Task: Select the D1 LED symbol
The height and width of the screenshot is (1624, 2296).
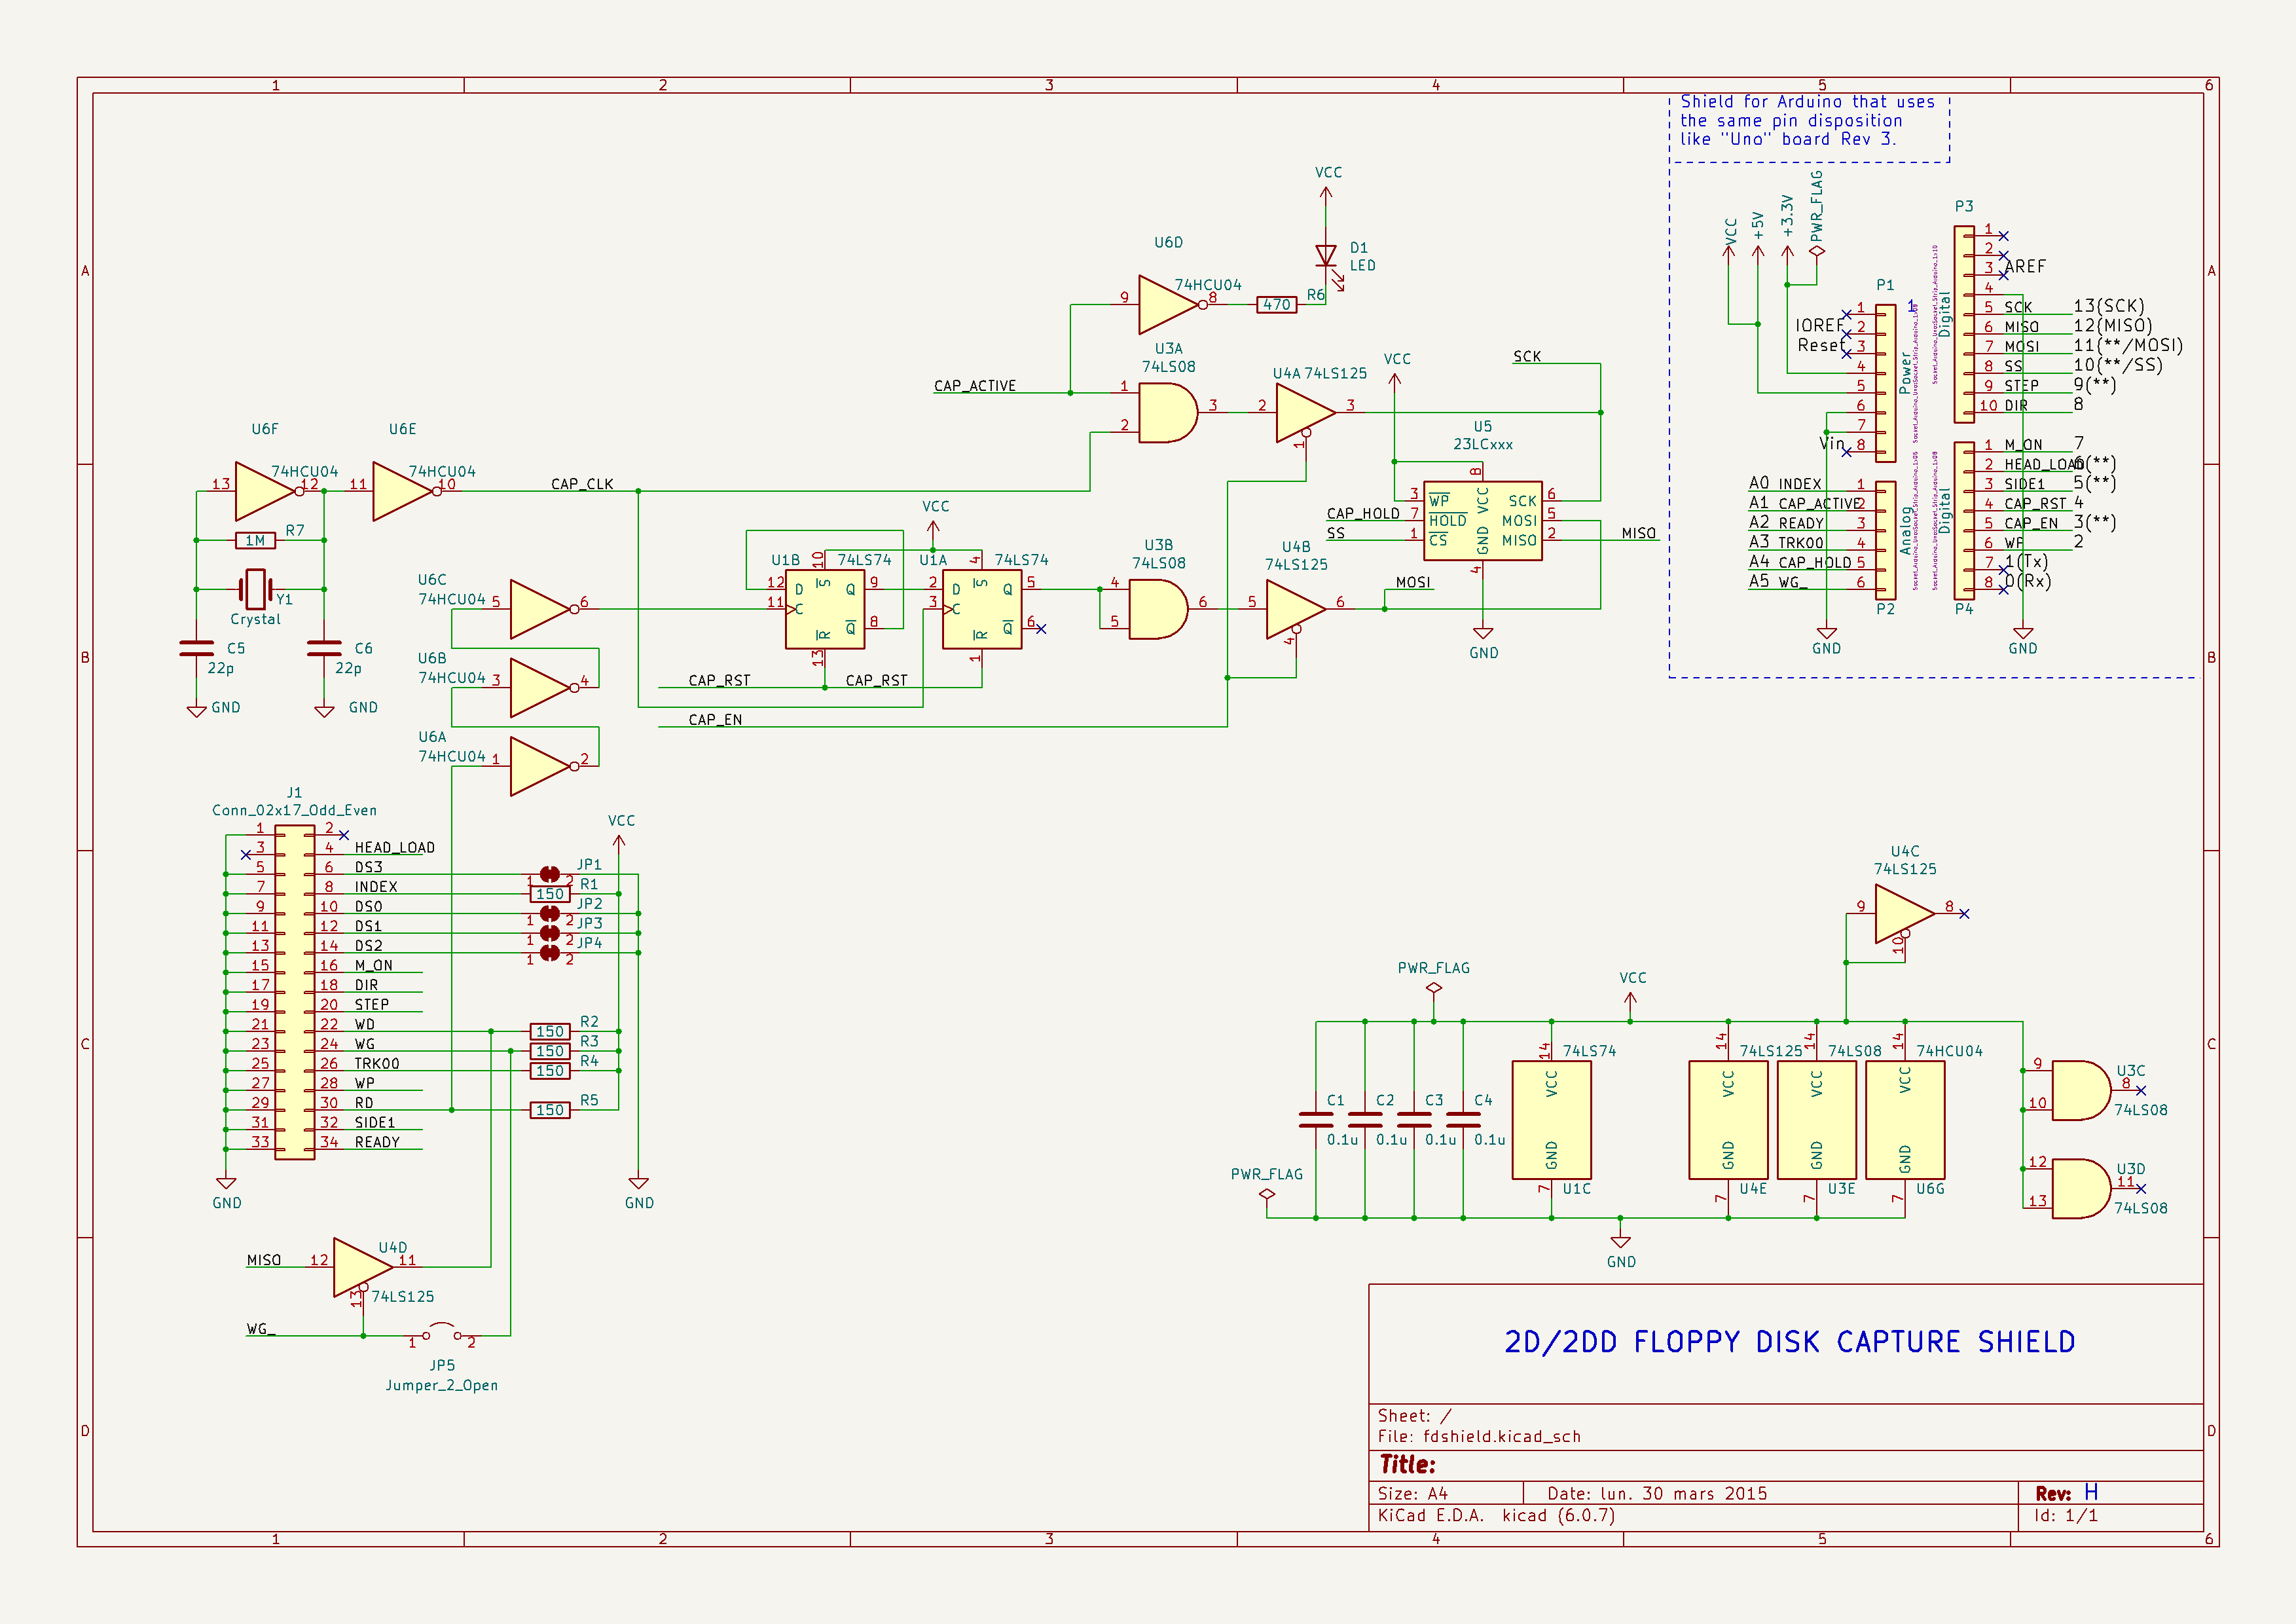Action: pos(1325,257)
